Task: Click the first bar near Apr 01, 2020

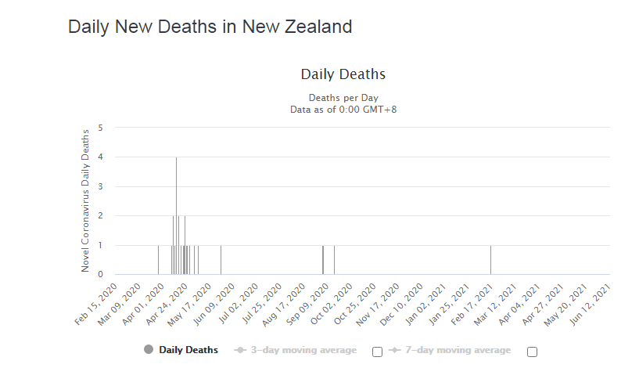Action: point(158,260)
